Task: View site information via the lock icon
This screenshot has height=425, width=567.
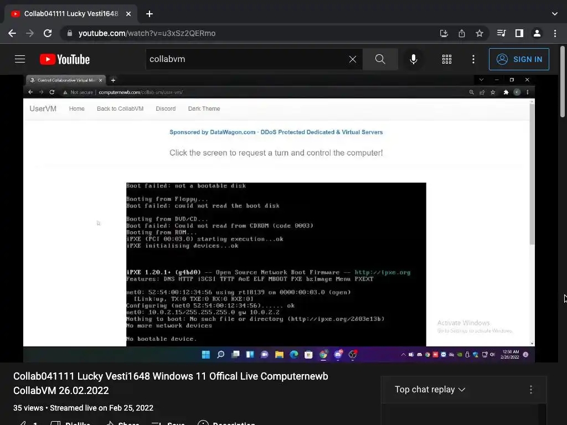Action: (70, 33)
